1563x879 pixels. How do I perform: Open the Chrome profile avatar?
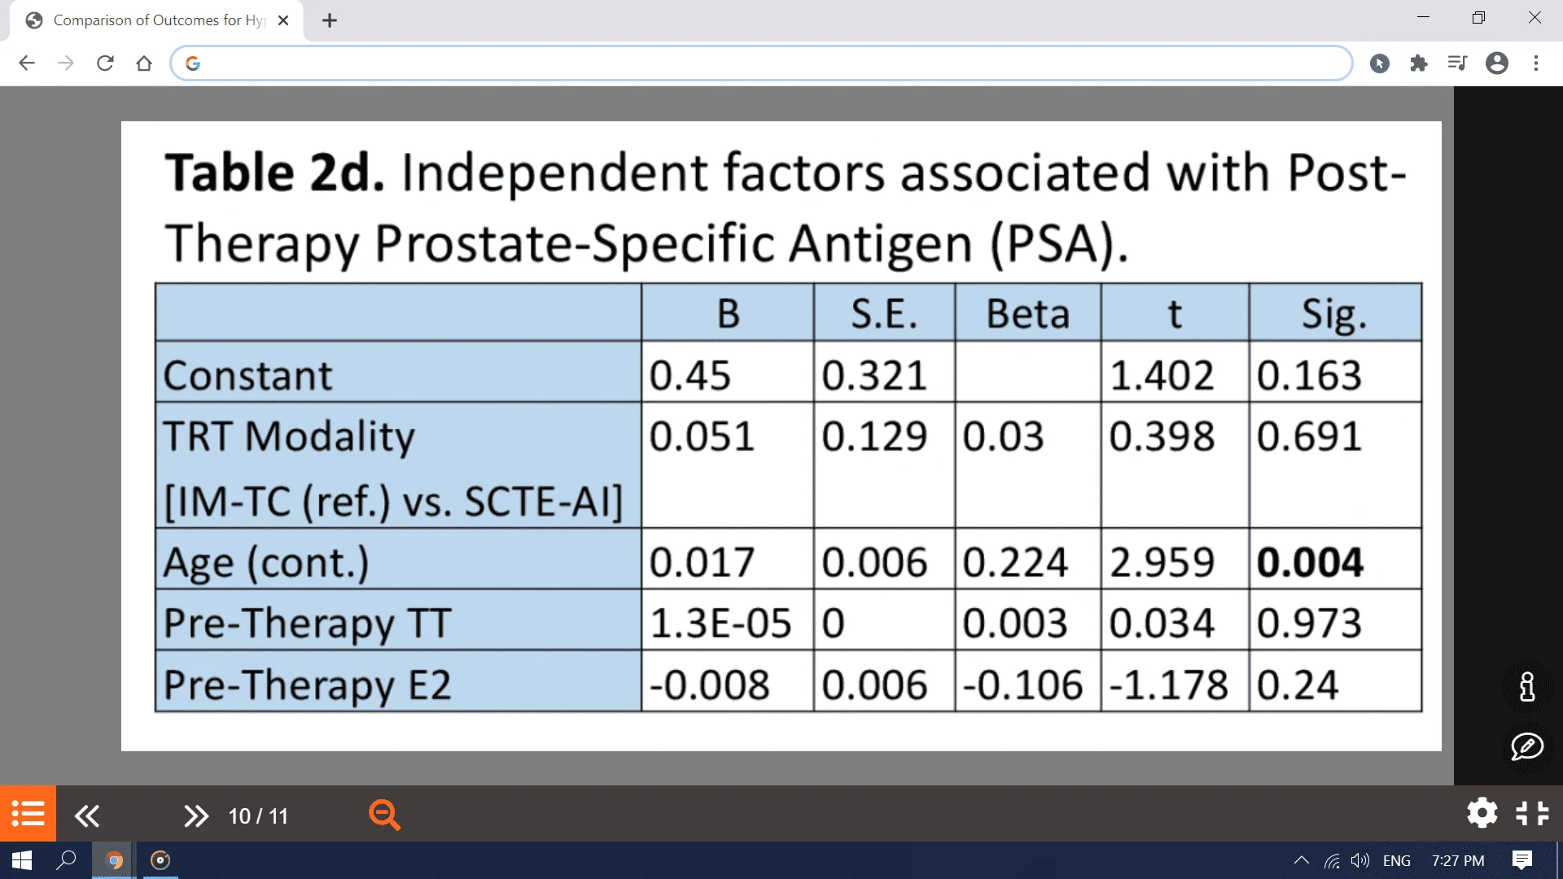(1497, 63)
